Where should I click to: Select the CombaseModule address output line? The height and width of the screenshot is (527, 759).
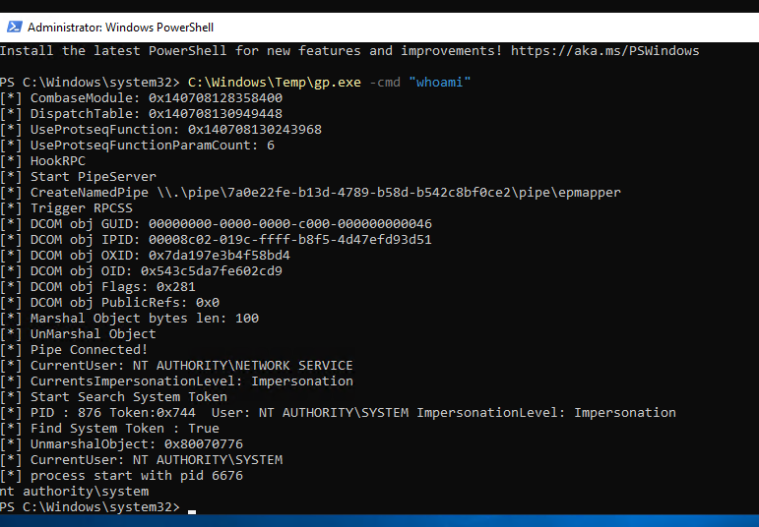[142, 98]
